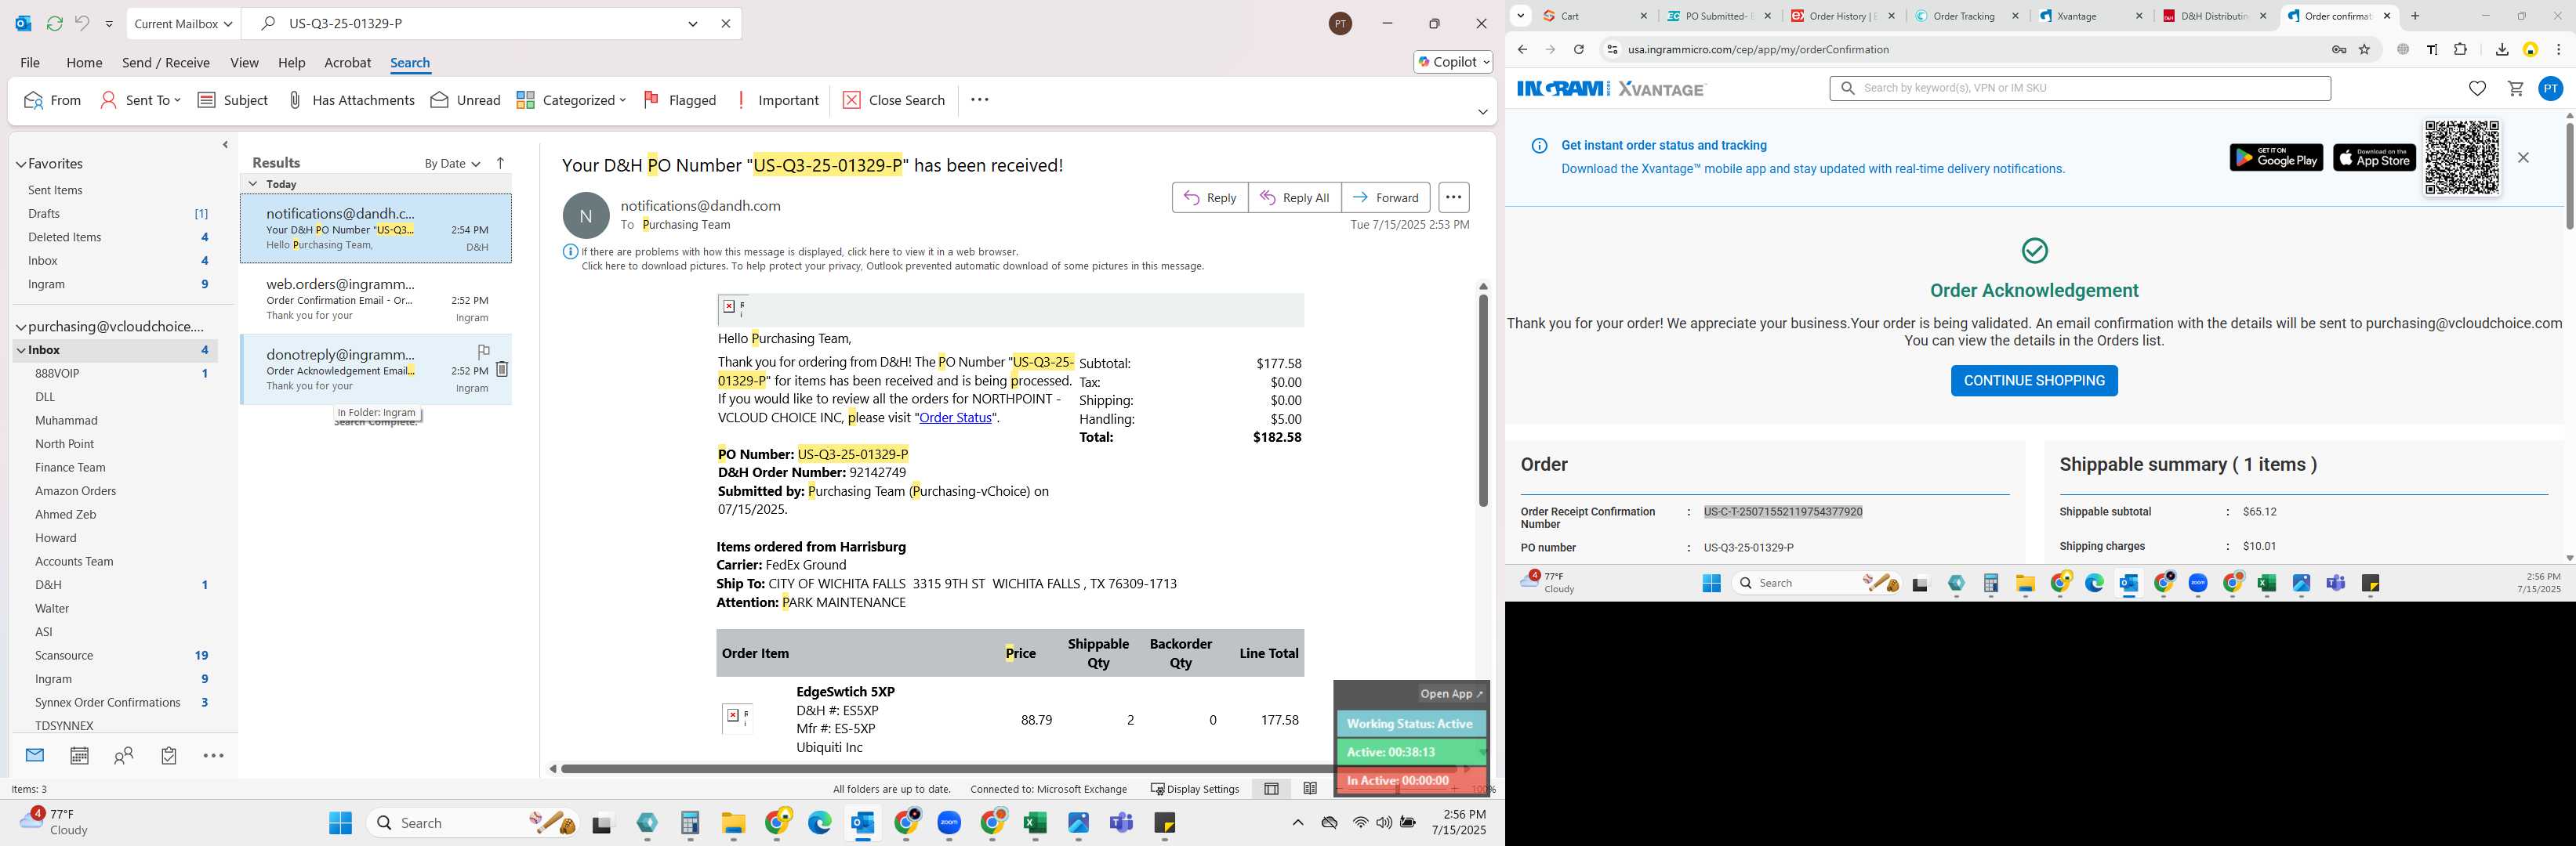Open more message actions beside Forward
Viewport: 2576px width, 846px height.
click(1453, 197)
